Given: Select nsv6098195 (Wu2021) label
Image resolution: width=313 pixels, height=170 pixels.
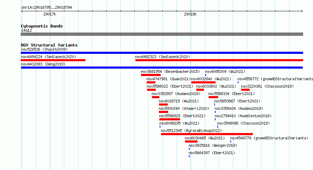Looking at the screenshot, I should (179, 123).
